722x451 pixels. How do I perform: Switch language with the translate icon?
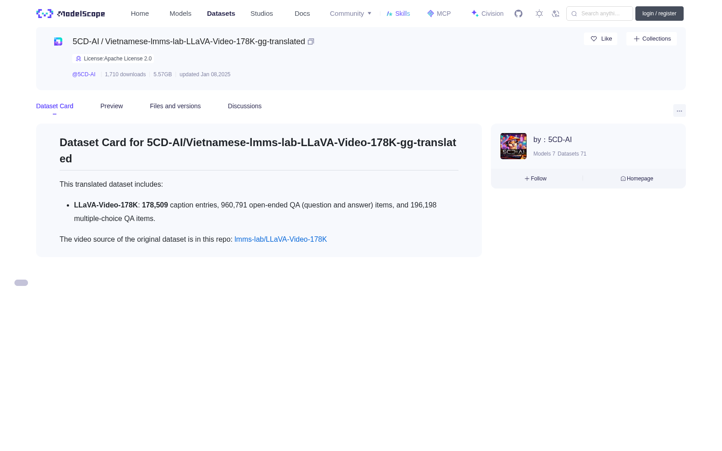555,14
